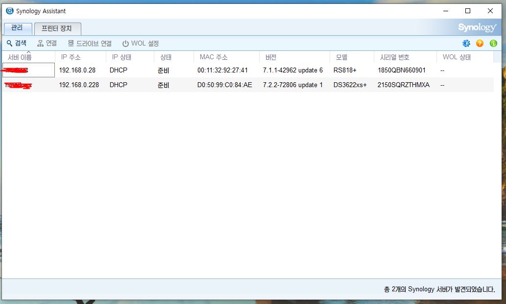Click serial number 1850QBN660901
The height and width of the screenshot is (304, 506).
click(x=402, y=70)
